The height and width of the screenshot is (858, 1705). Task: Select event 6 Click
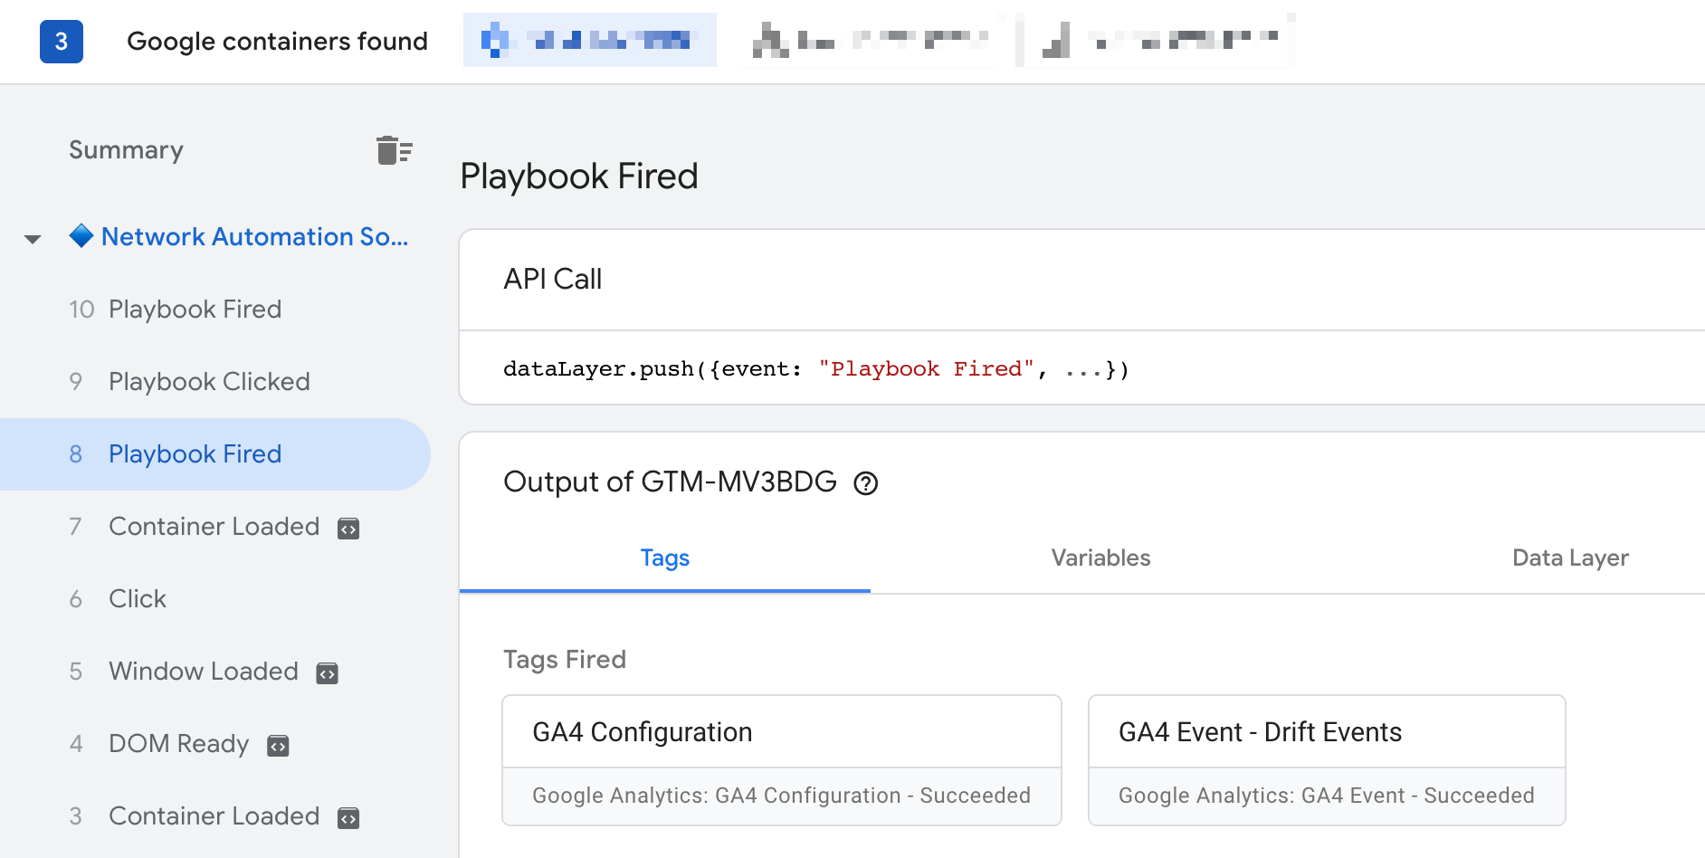[x=137, y=599]
